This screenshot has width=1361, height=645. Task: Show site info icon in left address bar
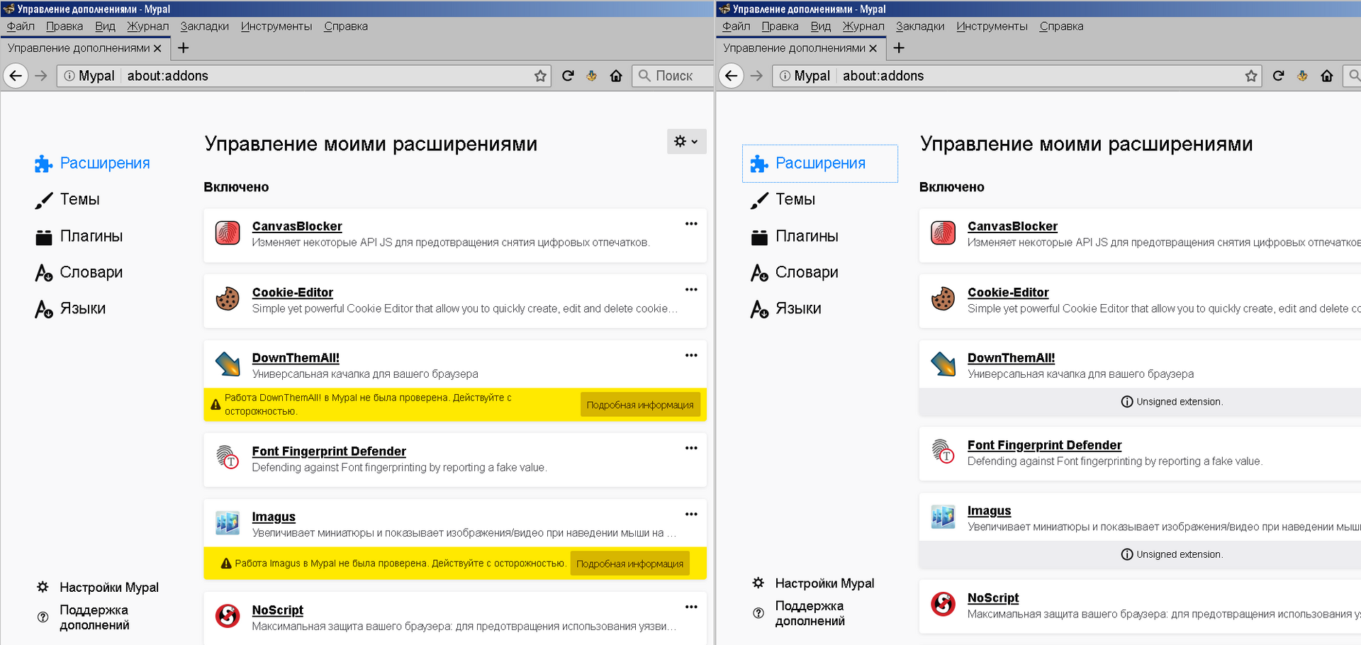(69, 76)
